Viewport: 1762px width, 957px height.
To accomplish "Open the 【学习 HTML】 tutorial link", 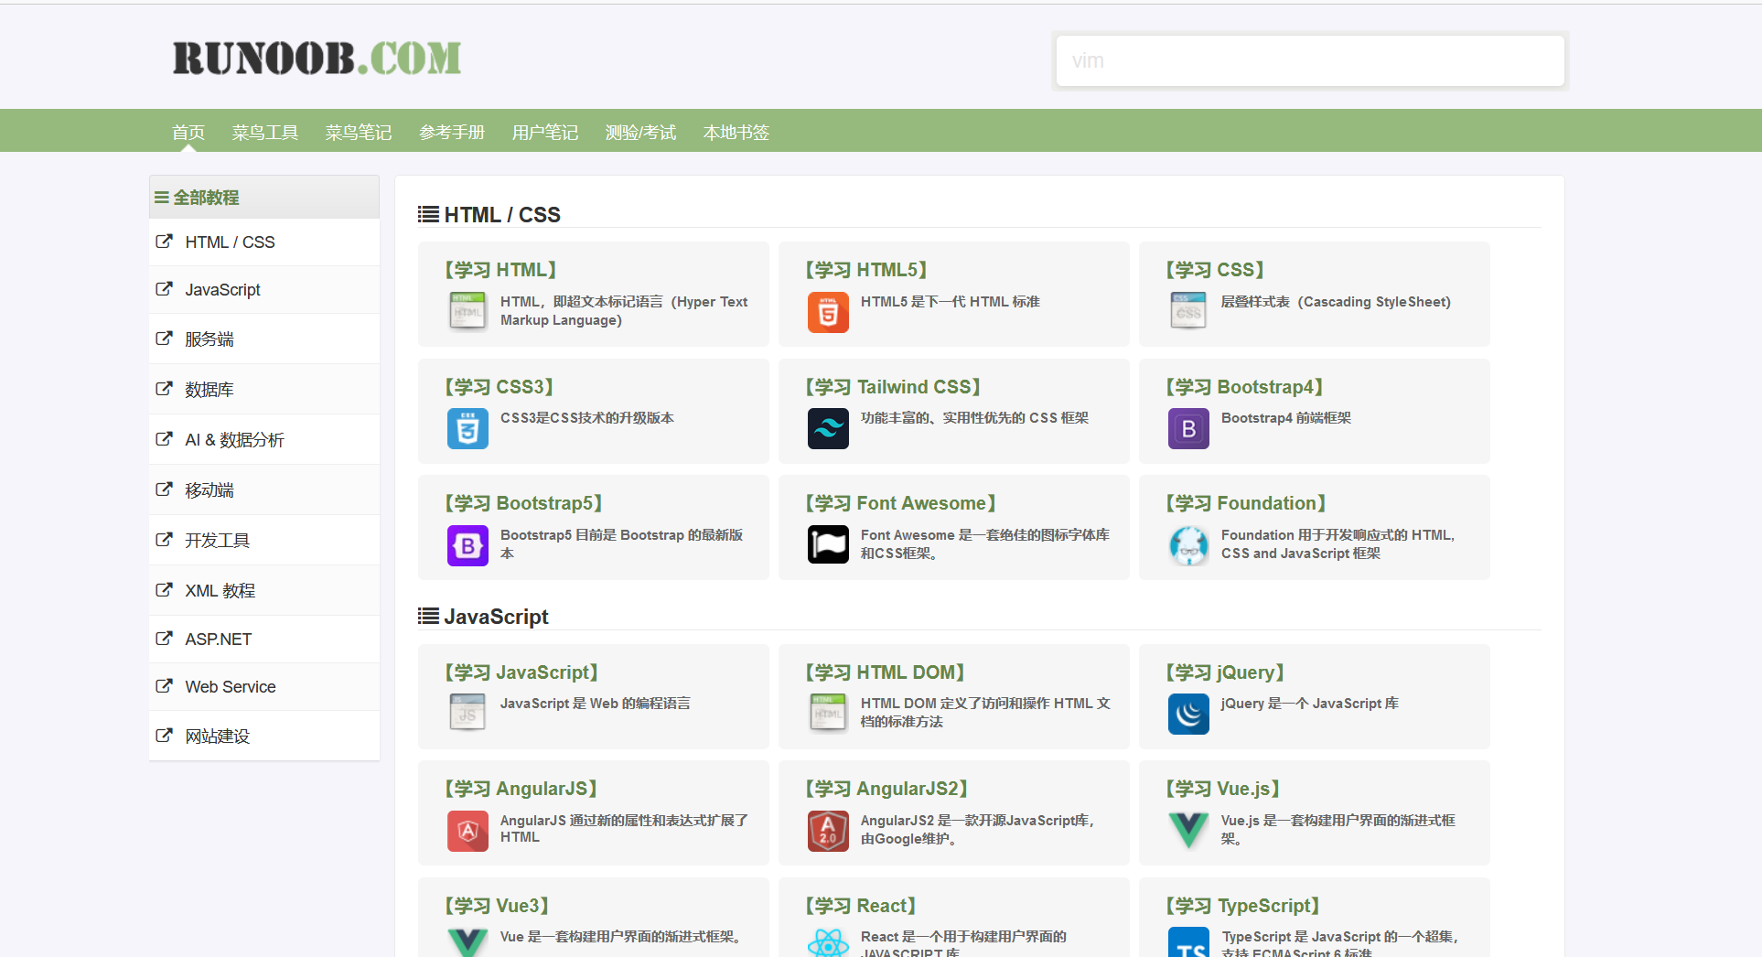I will coord(500,270).
